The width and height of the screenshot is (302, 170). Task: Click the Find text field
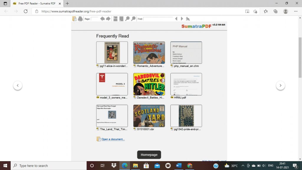pyautogui.click(x=158, y=19)
